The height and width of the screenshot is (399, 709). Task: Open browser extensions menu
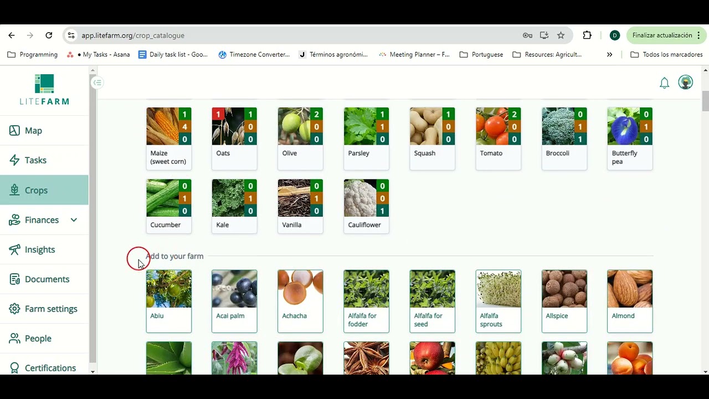pos(587,35)
